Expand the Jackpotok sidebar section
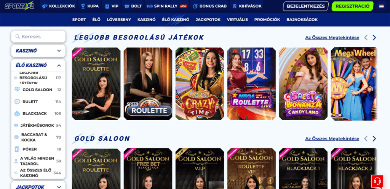This screenshot has height=189, width=390. (x=38, y=187)
